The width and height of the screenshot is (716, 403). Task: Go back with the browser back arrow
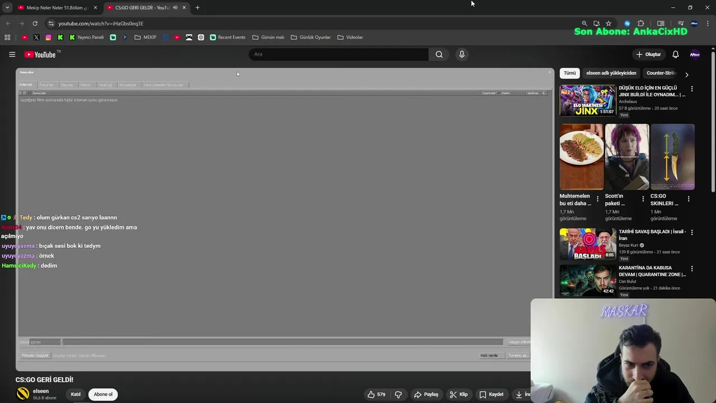point(8,24)
